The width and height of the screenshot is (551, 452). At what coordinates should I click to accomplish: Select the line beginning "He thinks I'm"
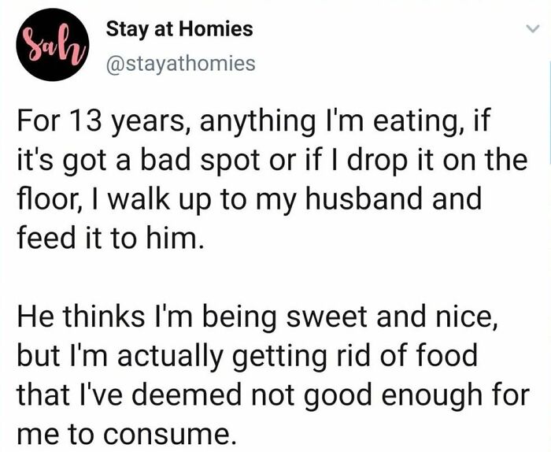pyautogui.click(x=257, y=316)
